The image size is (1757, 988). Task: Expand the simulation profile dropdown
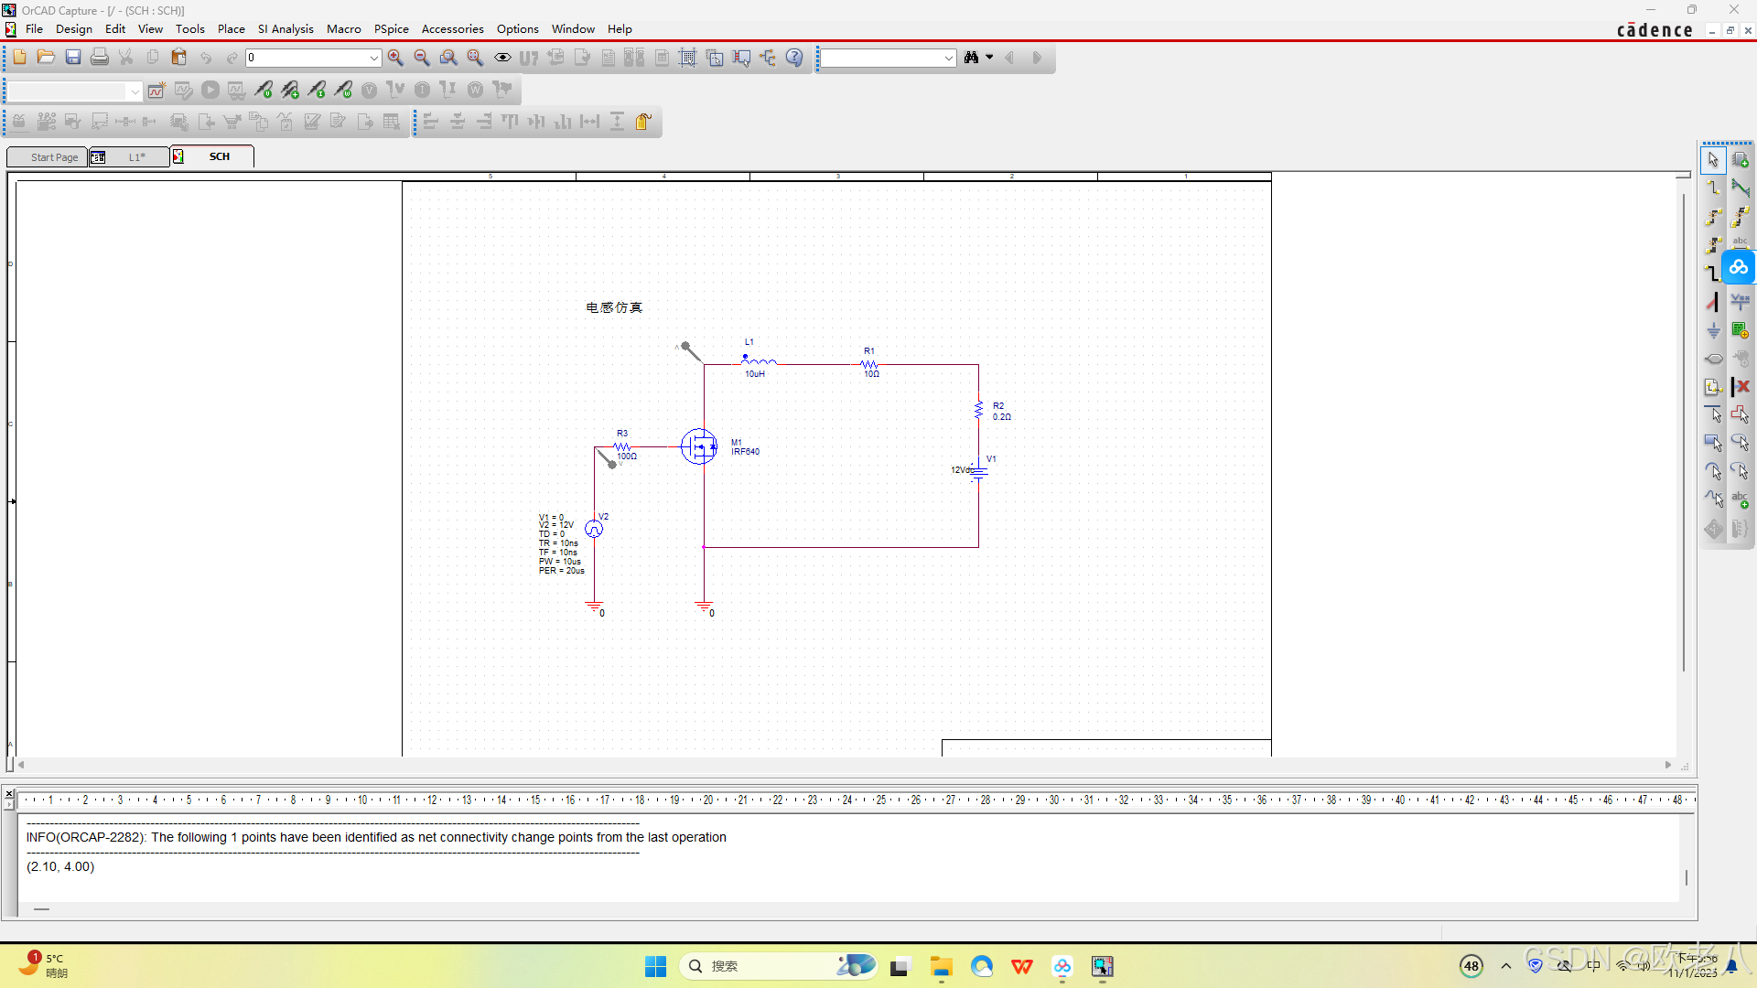coord(135,91)
